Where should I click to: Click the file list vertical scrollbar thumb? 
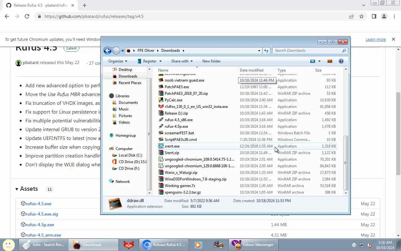click(346, 163)
